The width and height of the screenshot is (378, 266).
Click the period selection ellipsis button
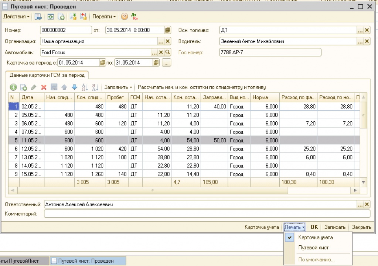point(166,63)
